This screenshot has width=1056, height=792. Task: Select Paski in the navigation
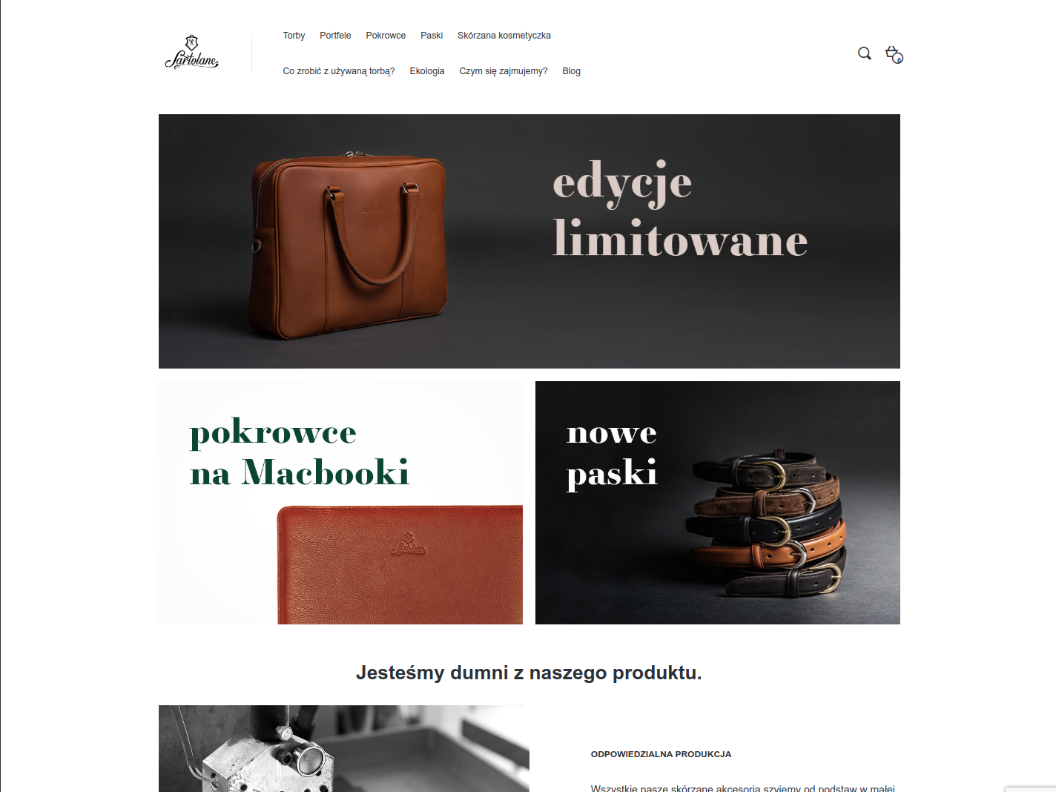[x=432, y=36]
